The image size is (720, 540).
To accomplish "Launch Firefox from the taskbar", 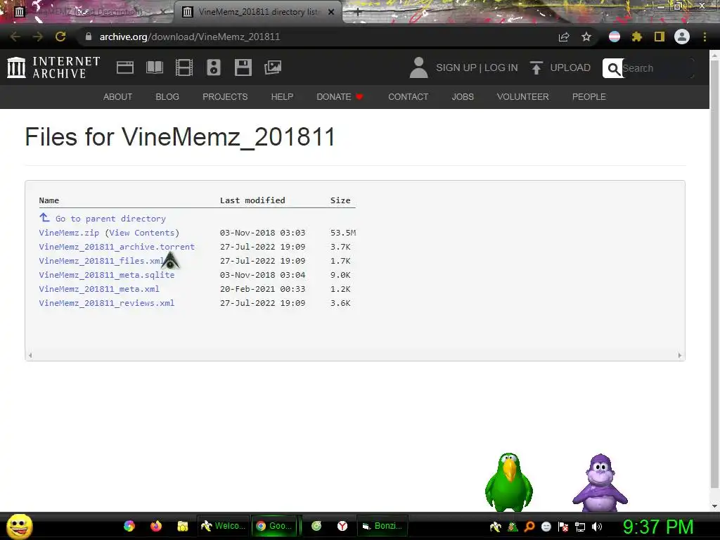I will pos(156,526).
